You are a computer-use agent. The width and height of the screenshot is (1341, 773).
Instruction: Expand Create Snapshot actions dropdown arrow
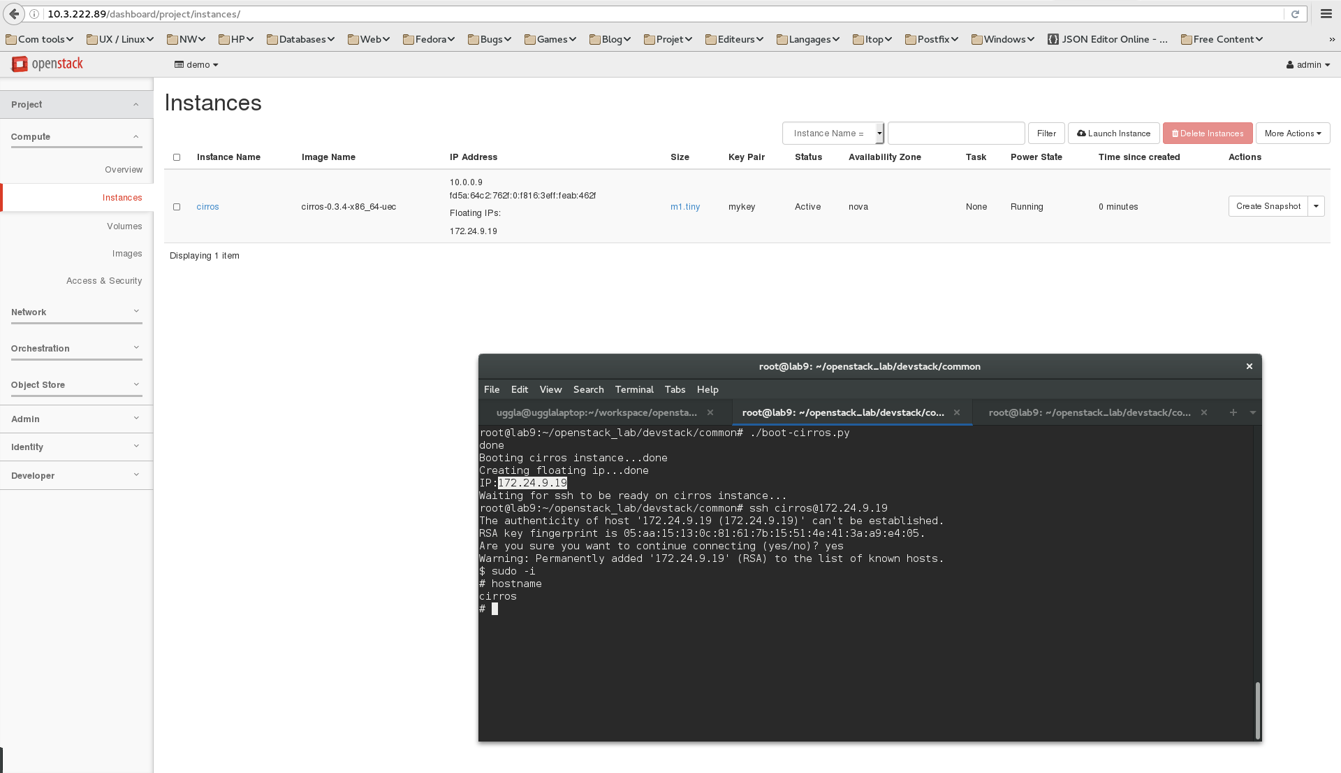click(1316, 206)
